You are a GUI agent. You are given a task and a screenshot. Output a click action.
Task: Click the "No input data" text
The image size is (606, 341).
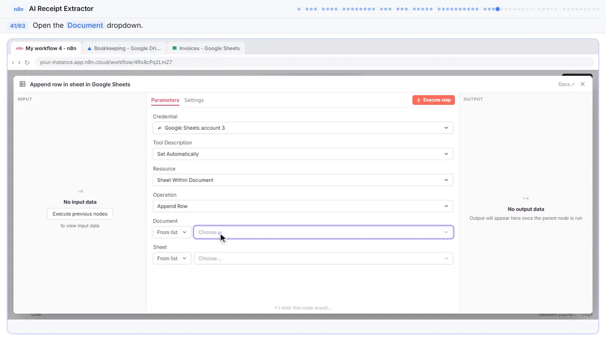pyautogui.click(x=80, y=202)
